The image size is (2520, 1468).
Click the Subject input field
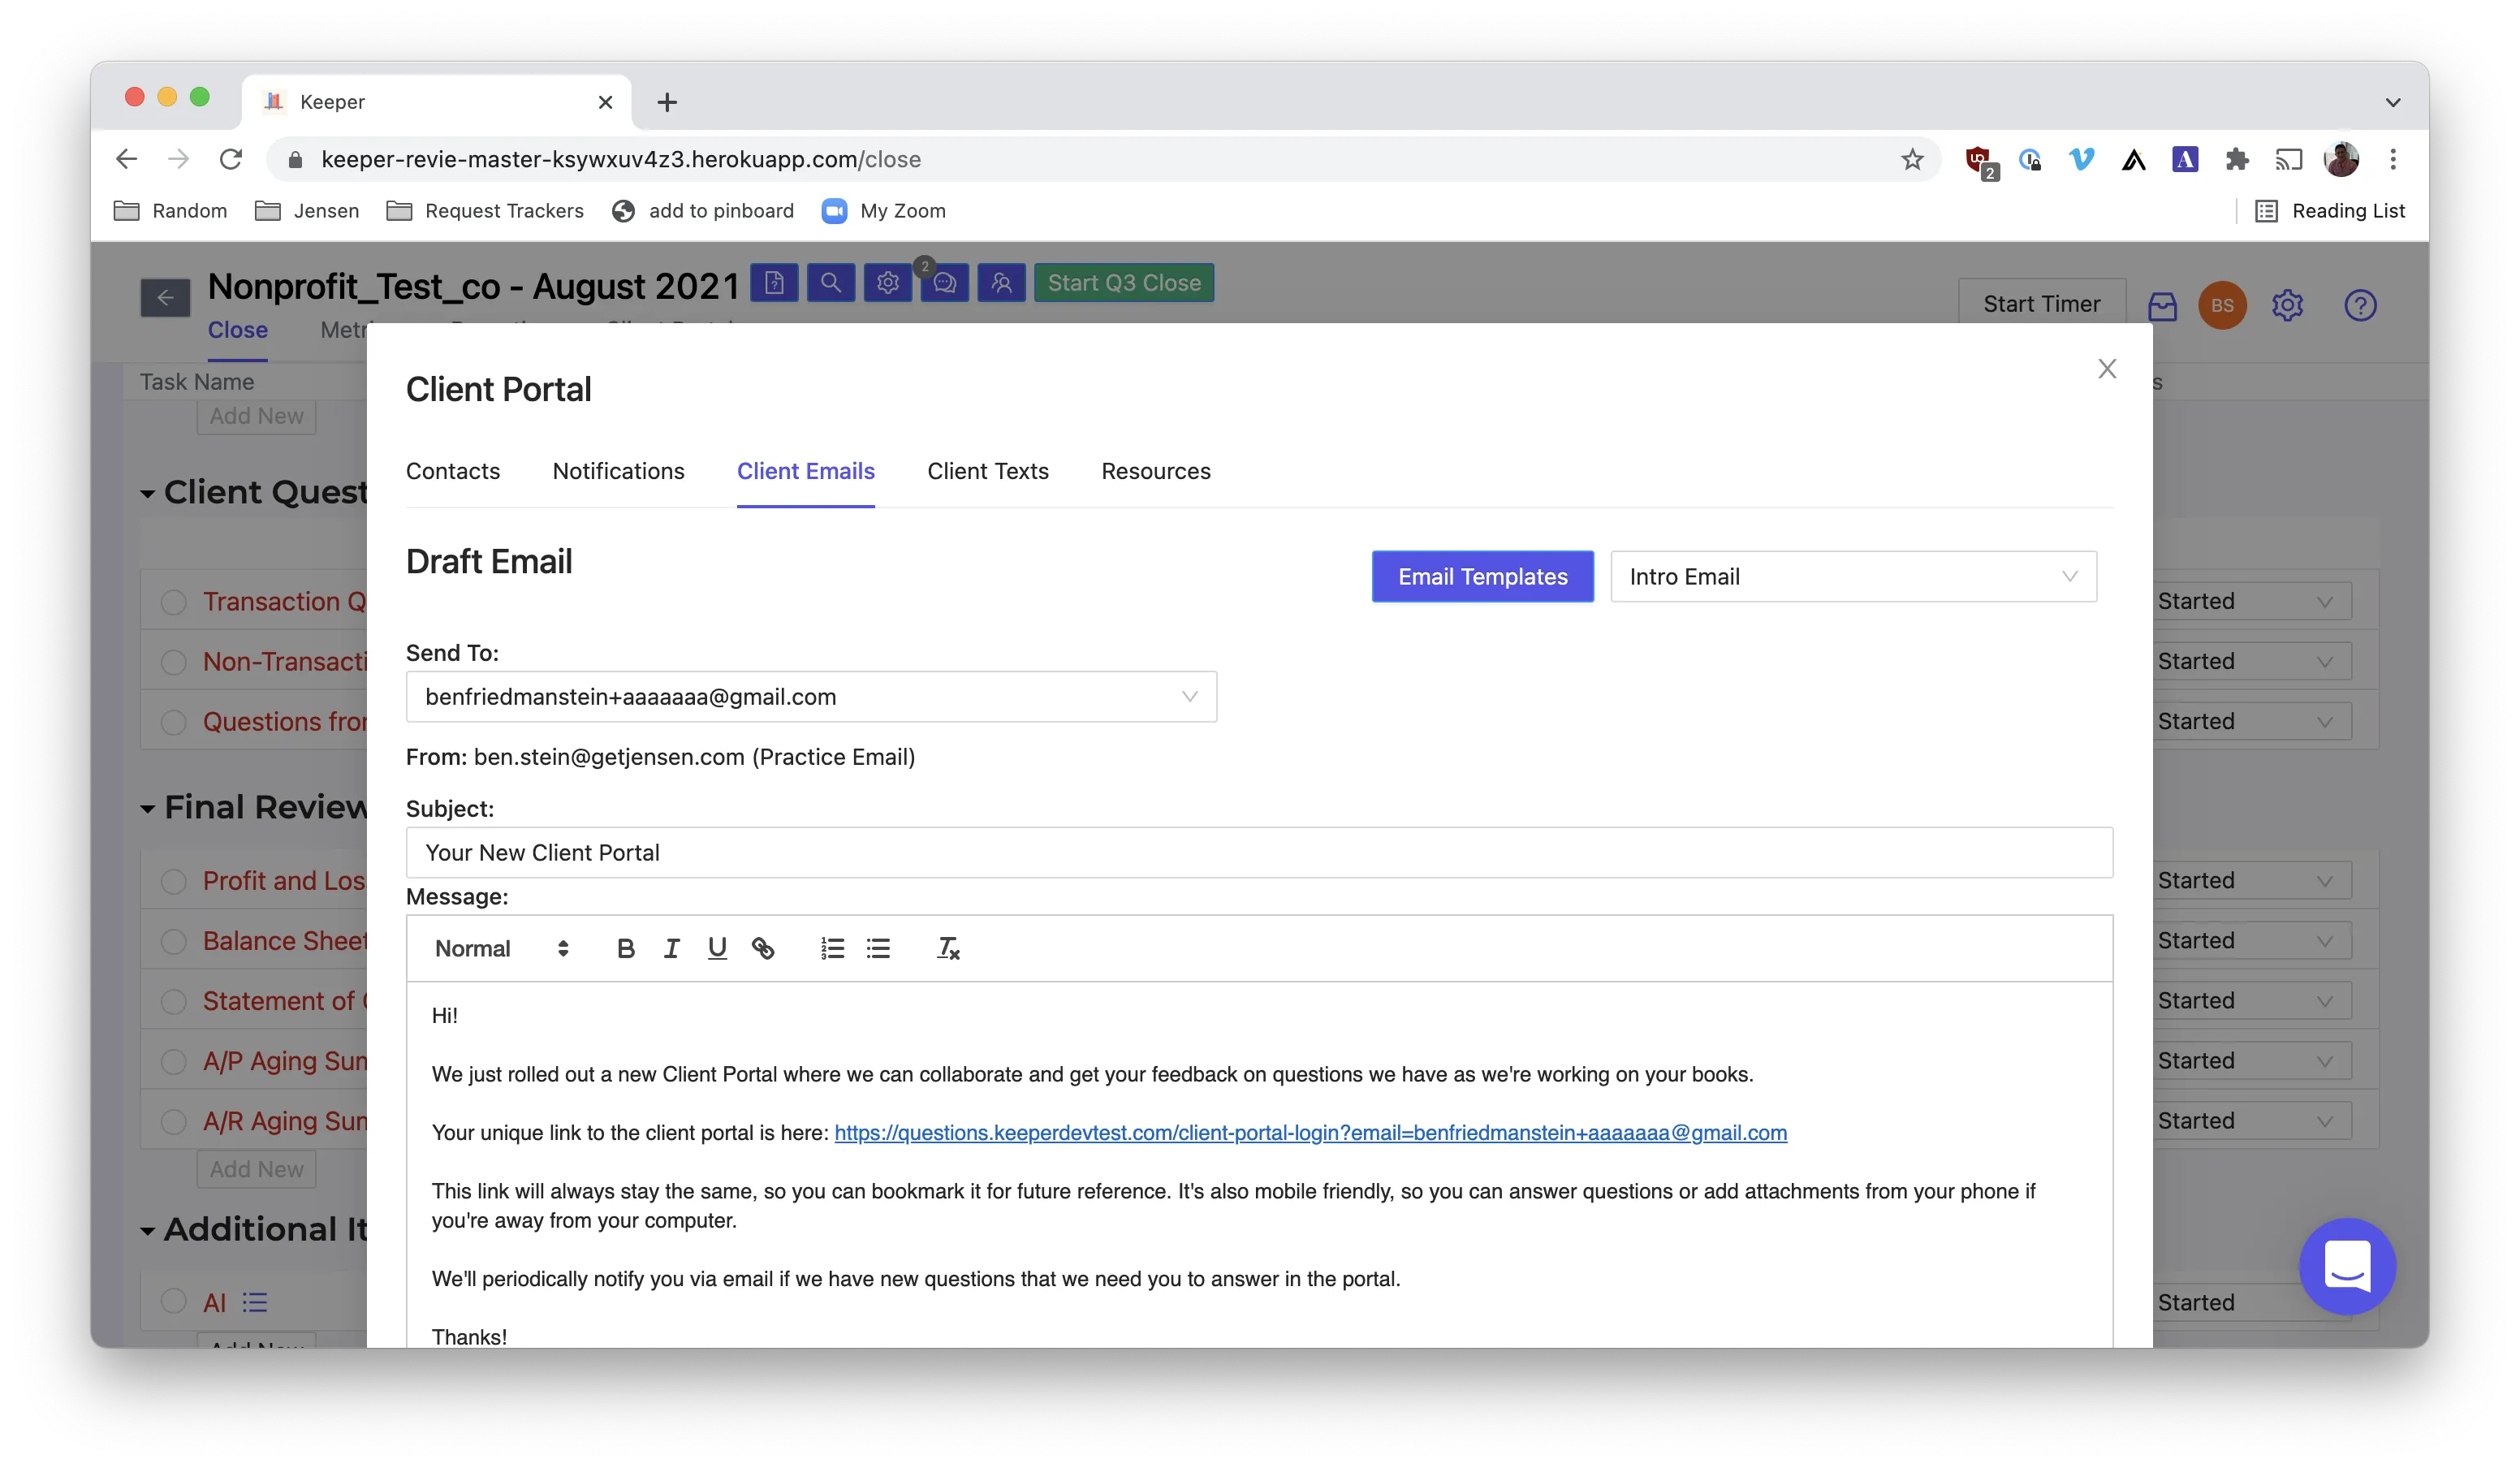coord(1259,853)
